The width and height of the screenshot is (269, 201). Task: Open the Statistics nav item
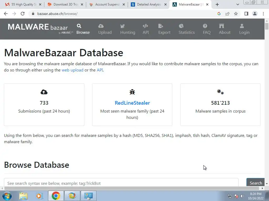click(187, 29)
